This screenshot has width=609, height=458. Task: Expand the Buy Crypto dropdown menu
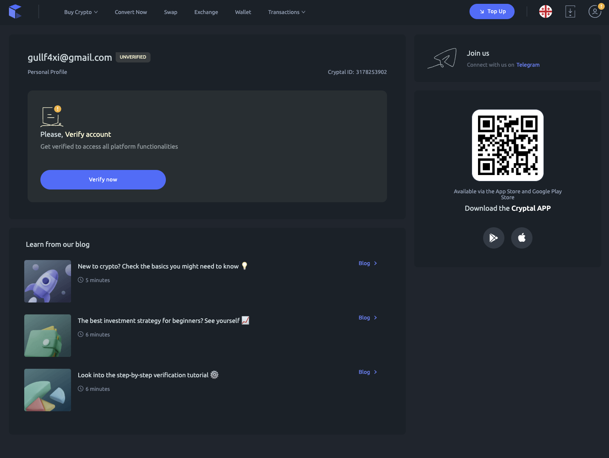(x=81, y=12)
